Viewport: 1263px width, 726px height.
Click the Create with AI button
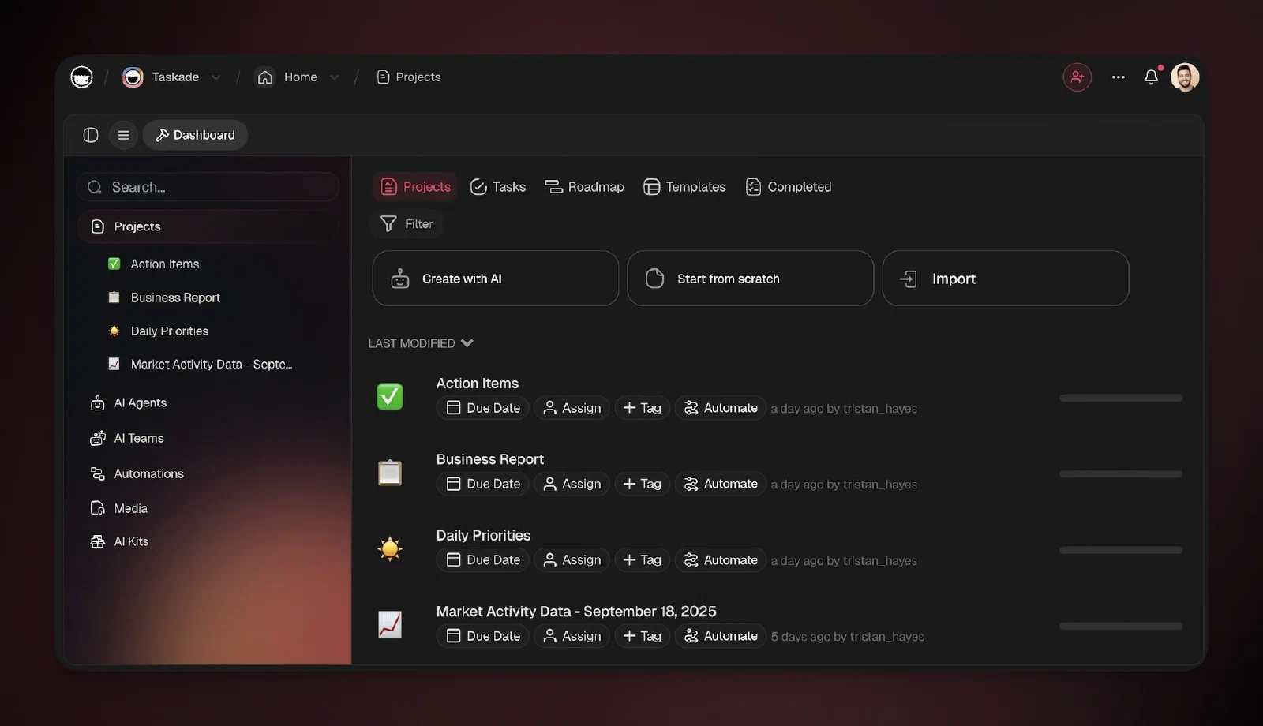(496, 279)
